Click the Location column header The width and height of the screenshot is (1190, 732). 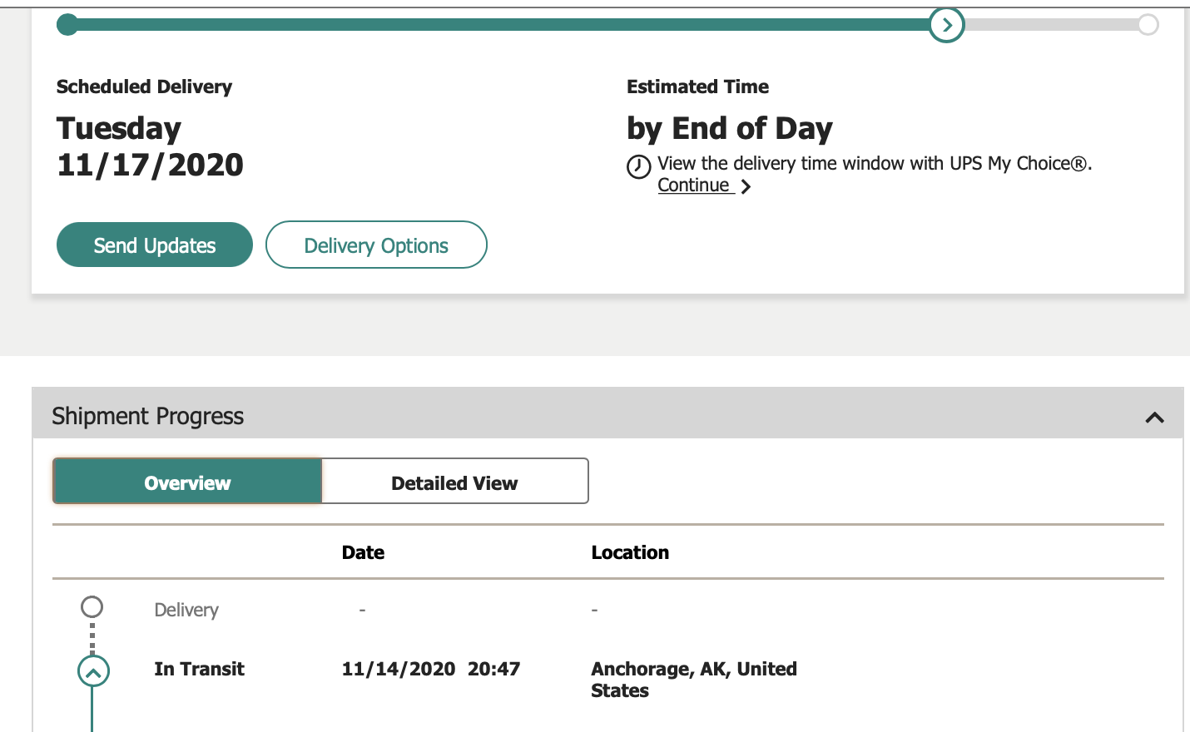pyautogui.click(x=630, y=552)
